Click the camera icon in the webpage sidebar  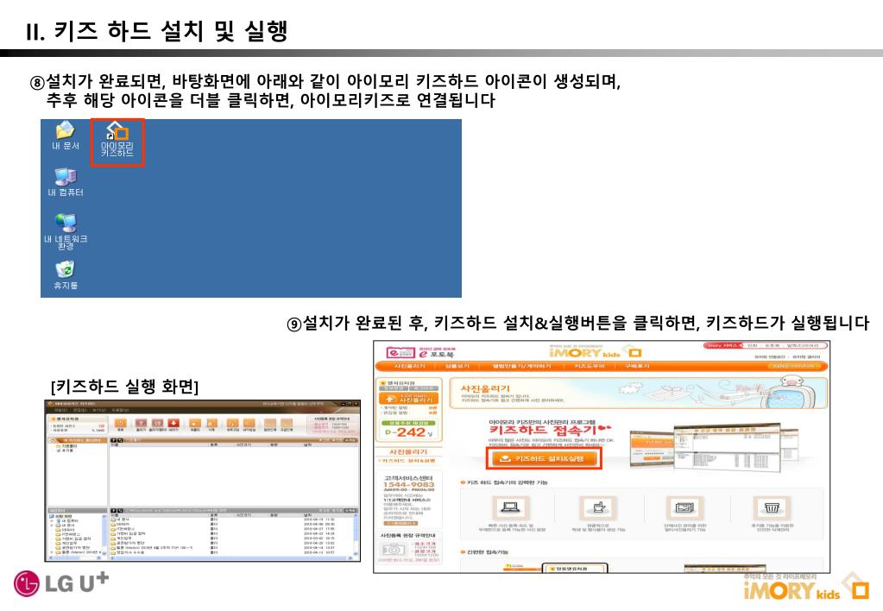393,549
